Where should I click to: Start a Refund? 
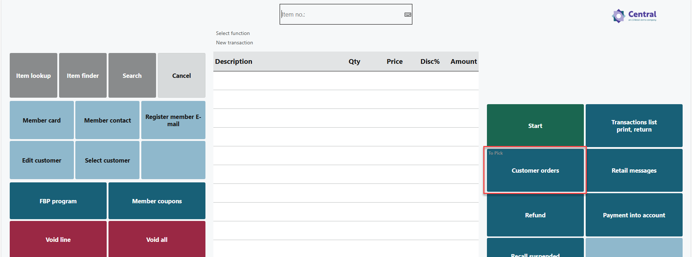535,215
